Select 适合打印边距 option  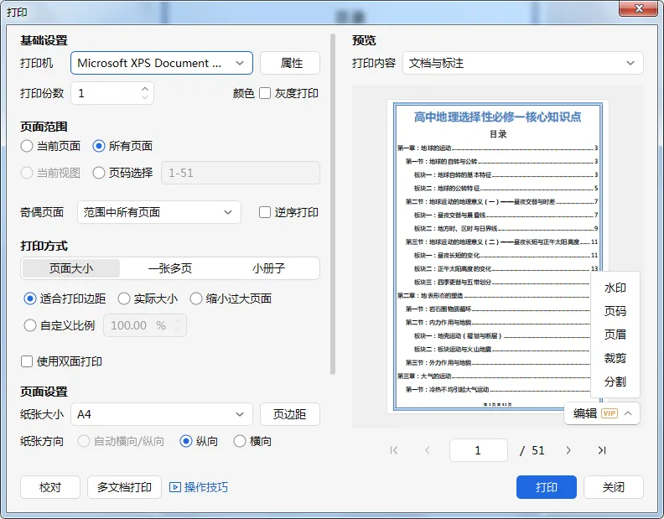[x=30, y=298]
